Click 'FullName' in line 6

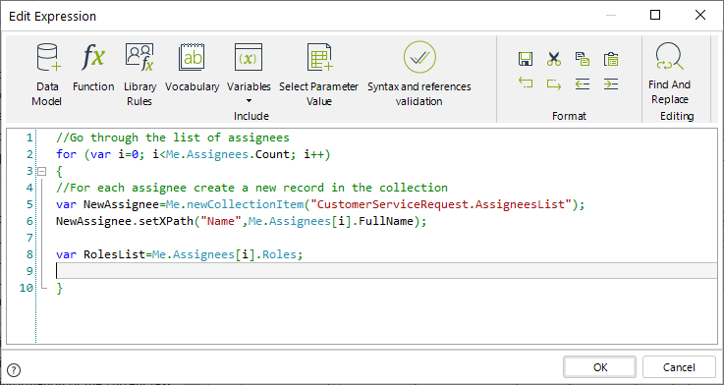[x=385, y=221]
